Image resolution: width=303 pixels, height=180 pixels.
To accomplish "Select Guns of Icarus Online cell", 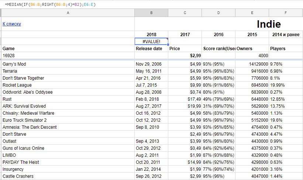I will (68, 148).
